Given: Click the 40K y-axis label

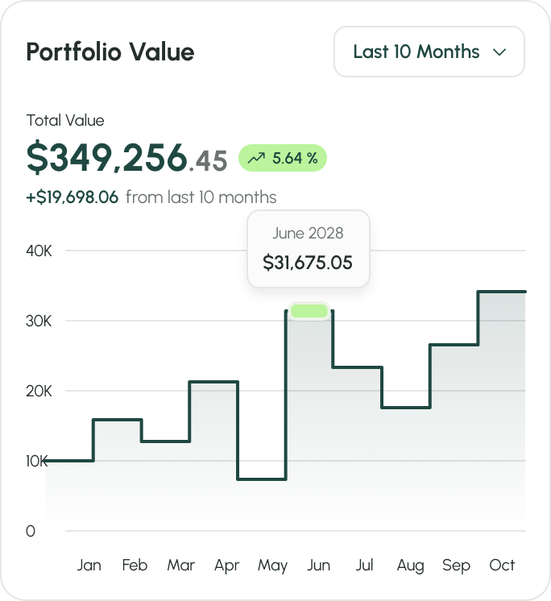Looking at the screenshot, I should click(x=39, y=251).
